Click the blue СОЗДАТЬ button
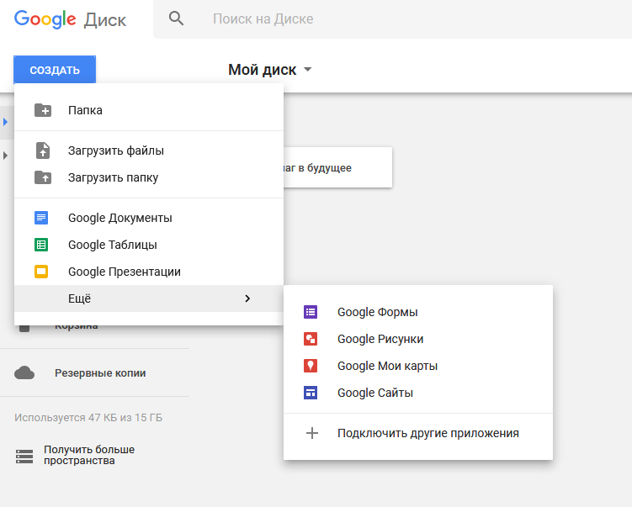632x507 pixels. click(55, 70)
